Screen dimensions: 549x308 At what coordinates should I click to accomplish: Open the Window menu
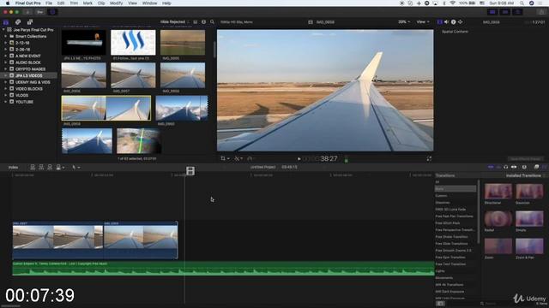click(x=149, y=3)
